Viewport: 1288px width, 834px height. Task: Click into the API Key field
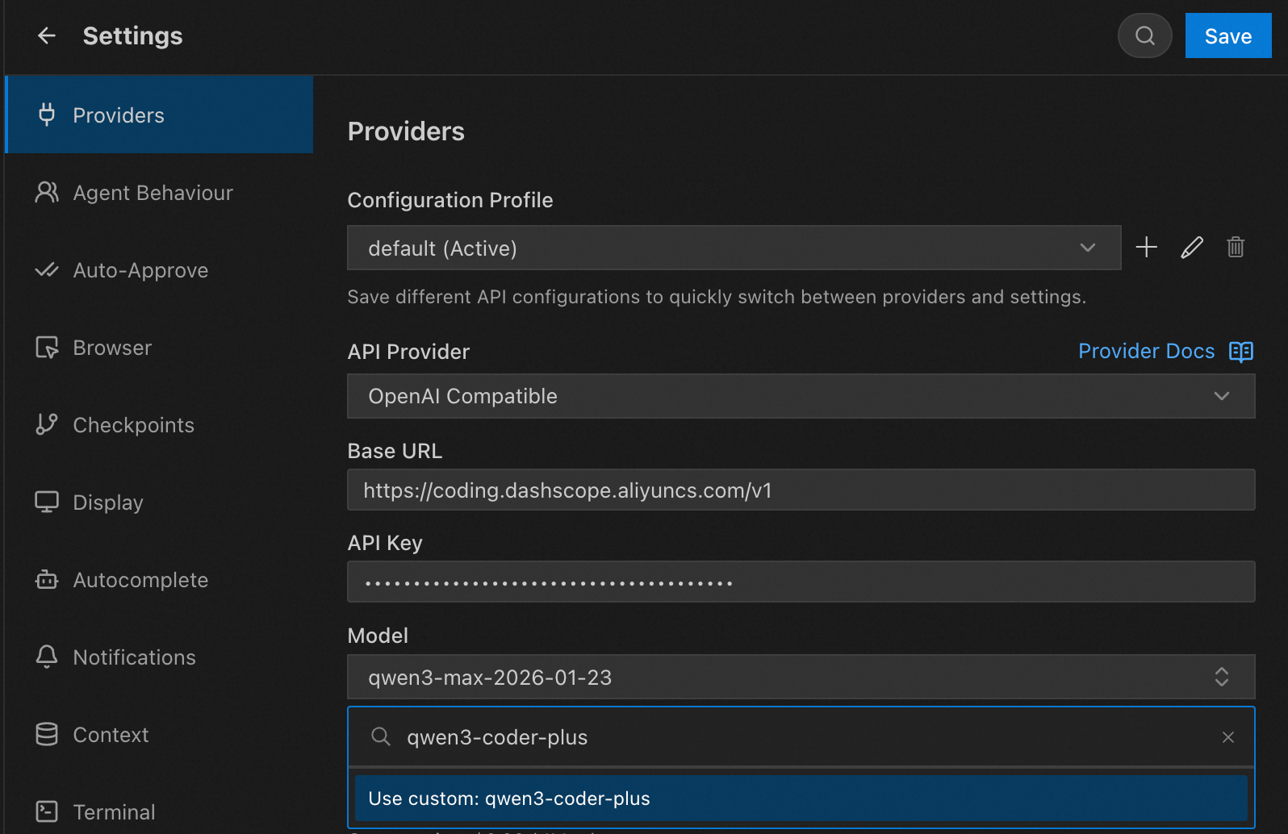tap(801, 582)
